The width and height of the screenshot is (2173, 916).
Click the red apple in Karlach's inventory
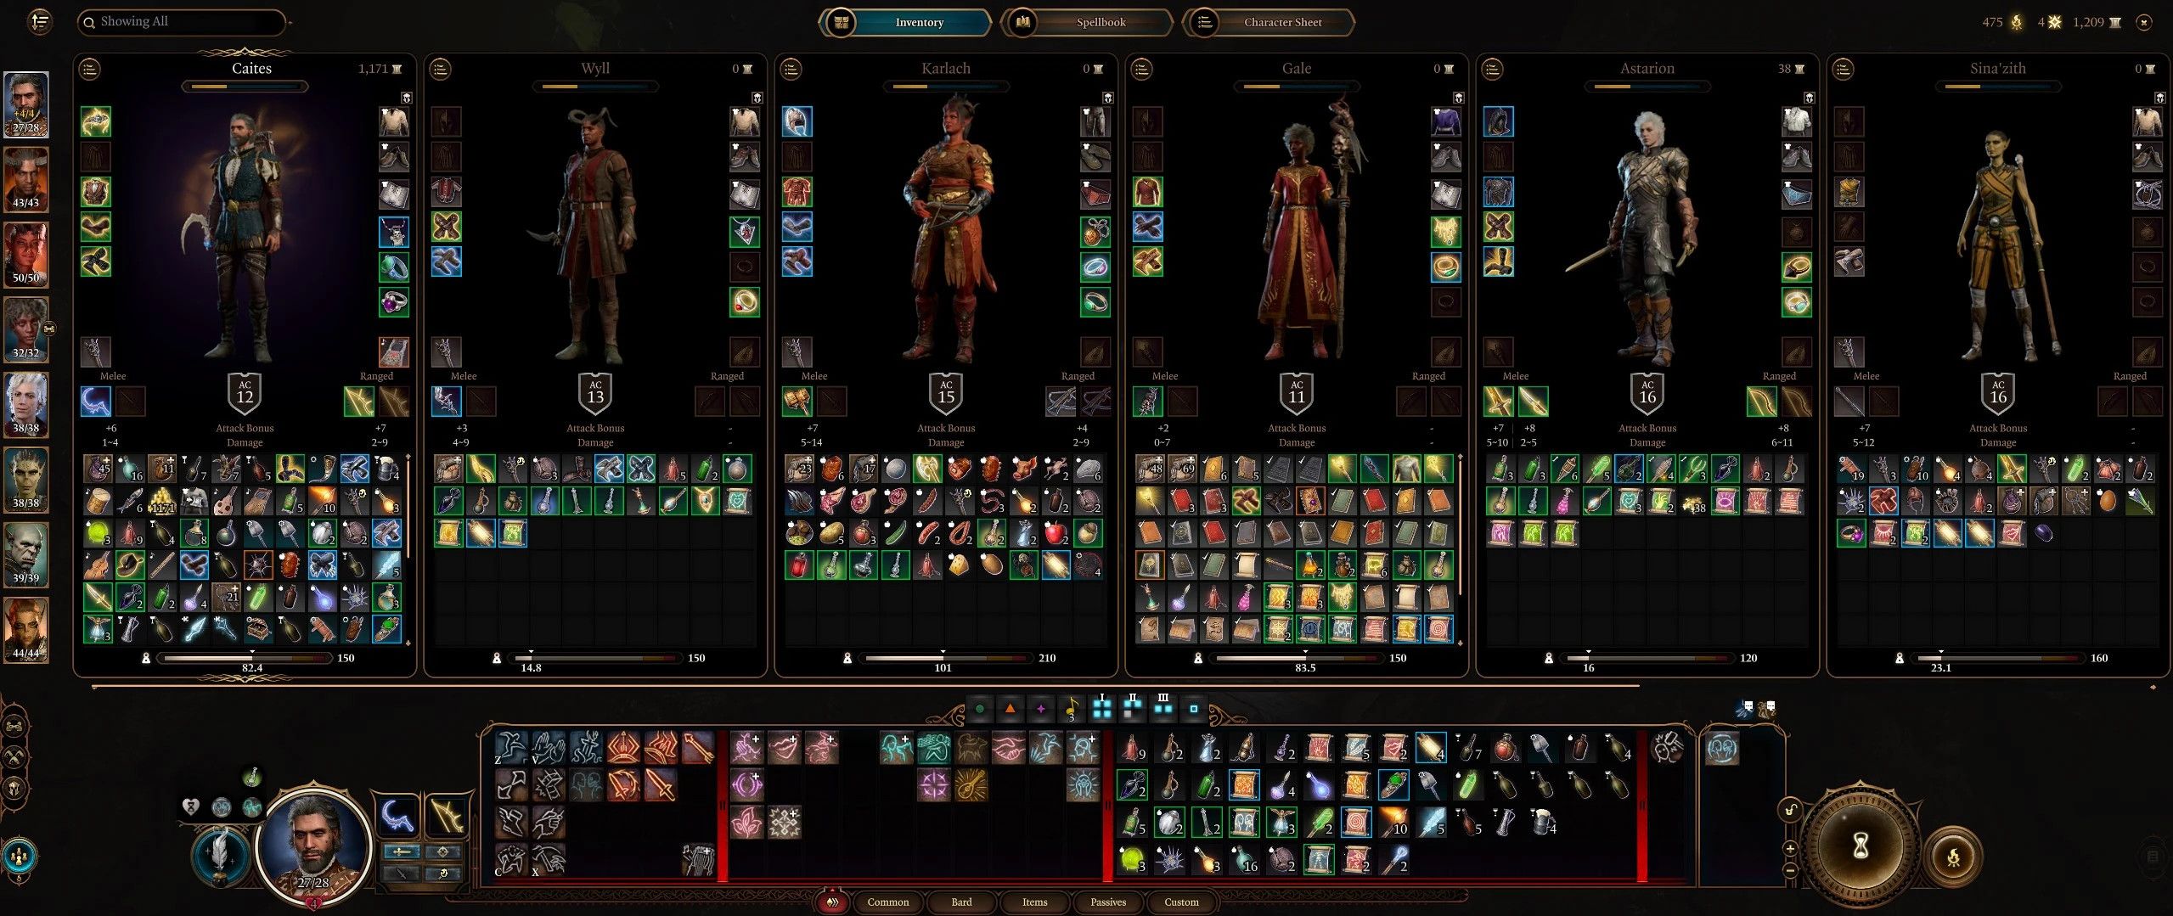1056,533
